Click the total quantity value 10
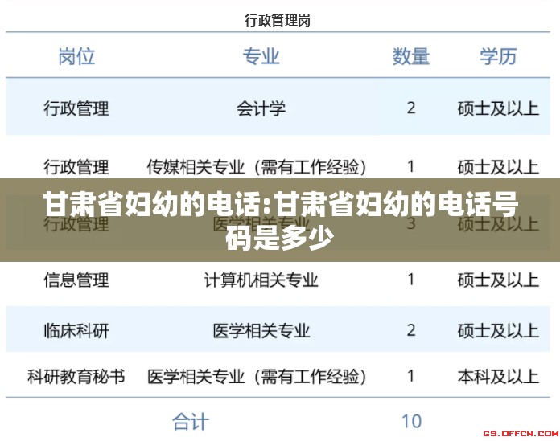The width and height of the screenshot is (560, 441). tap(411, 421)
